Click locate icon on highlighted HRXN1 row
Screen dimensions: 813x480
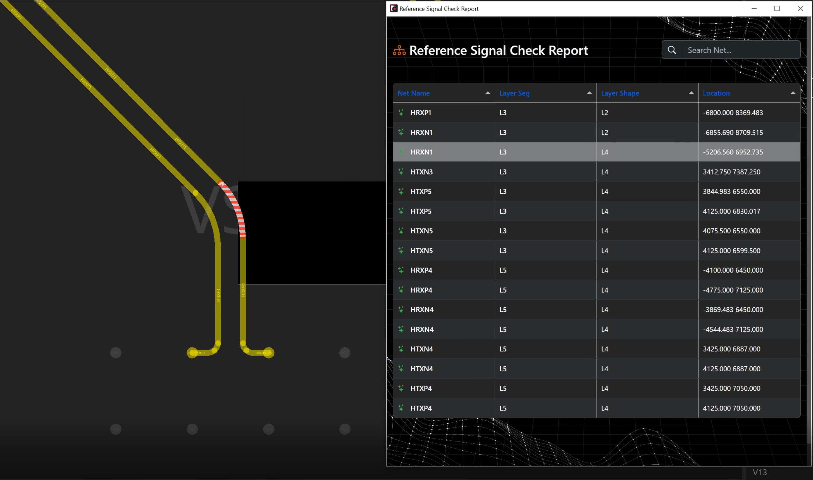(x=401, y=152)
